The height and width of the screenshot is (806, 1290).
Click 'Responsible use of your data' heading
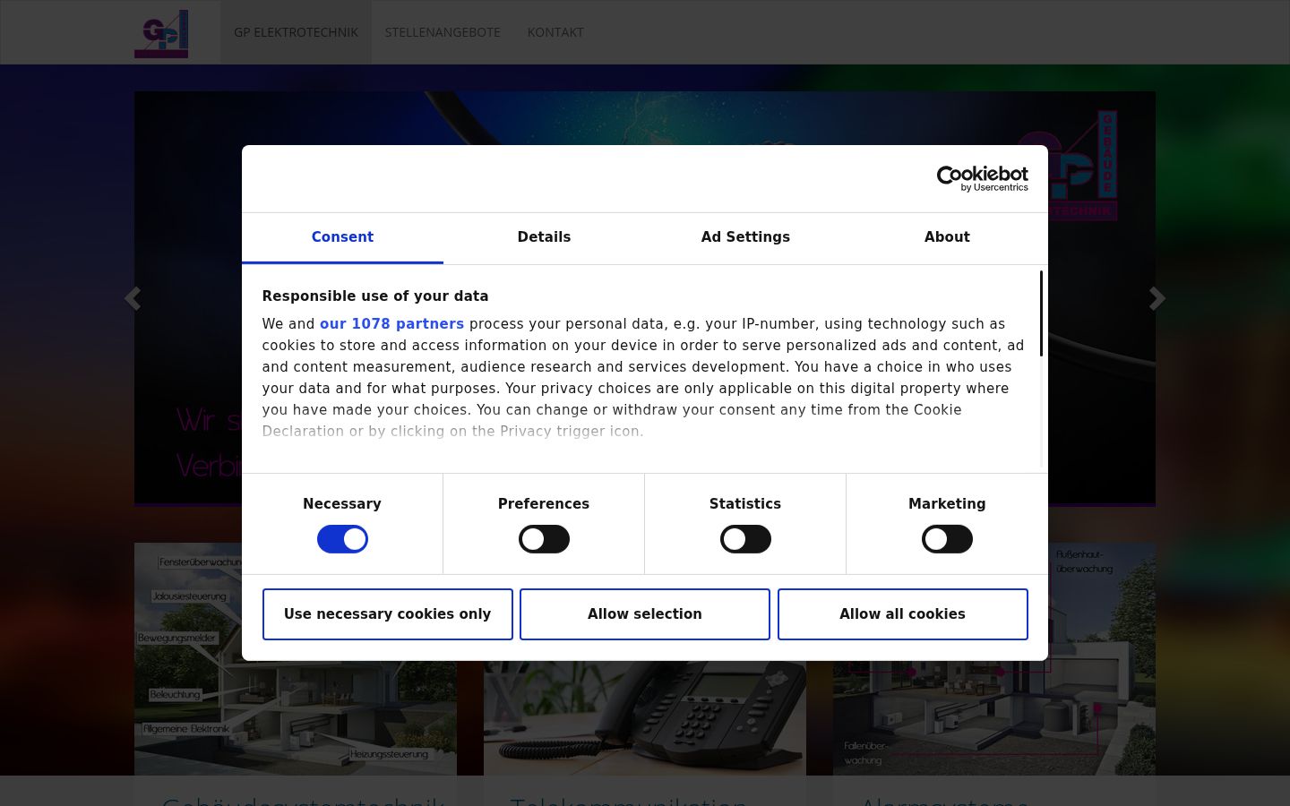[x=375, y=296]
